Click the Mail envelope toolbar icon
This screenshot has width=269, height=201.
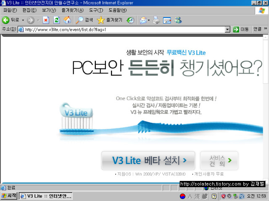pos(143,20)
